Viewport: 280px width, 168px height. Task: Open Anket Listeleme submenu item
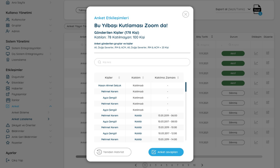pyautogui.click(x=22, y=119)
